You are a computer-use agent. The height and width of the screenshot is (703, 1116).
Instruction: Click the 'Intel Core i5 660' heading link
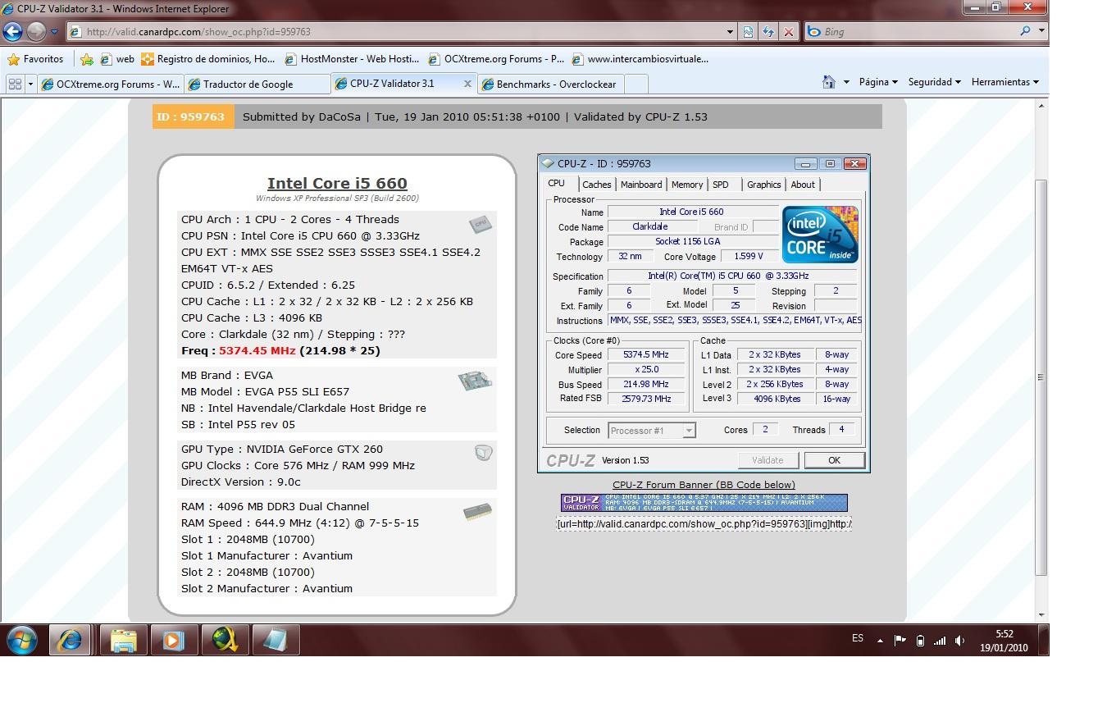click(x=337, y=184)
